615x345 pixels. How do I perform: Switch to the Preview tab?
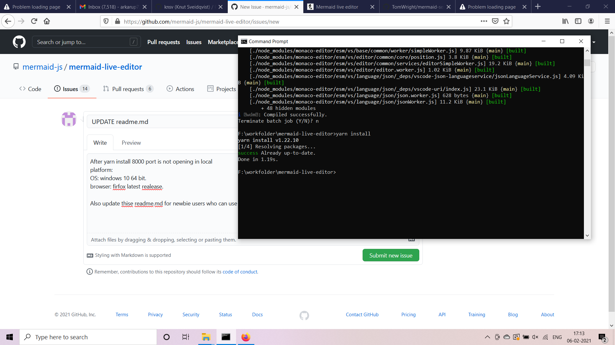[131, 142]
